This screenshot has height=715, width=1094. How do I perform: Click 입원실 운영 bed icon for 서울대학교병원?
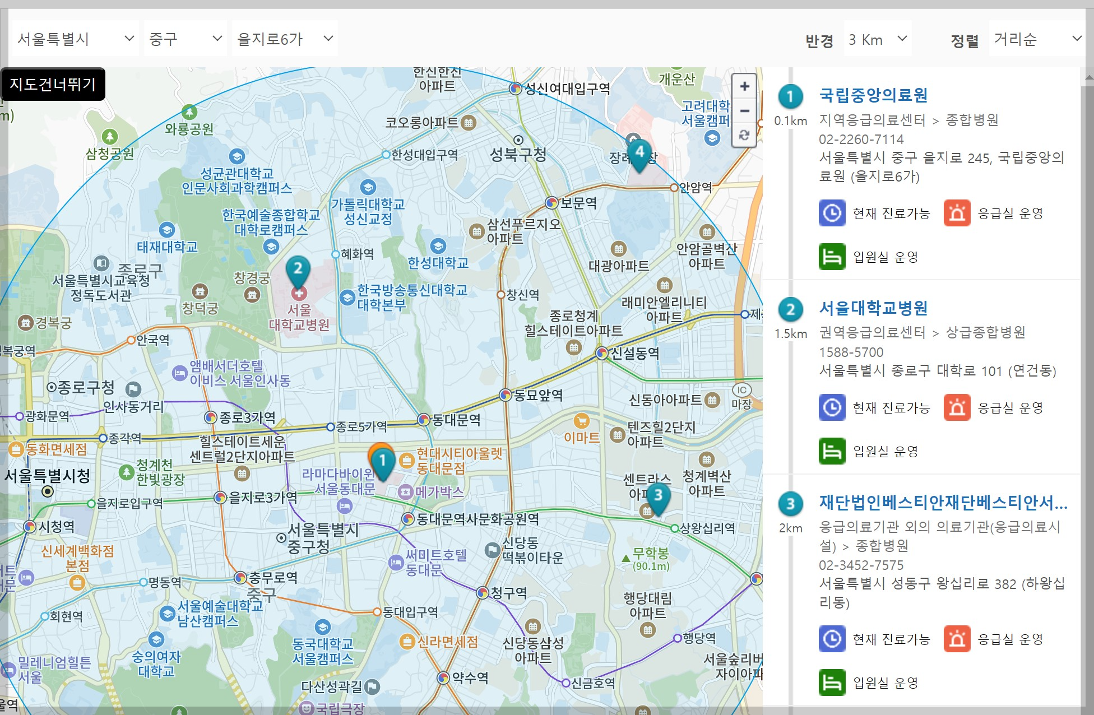(x=832, y=451)
